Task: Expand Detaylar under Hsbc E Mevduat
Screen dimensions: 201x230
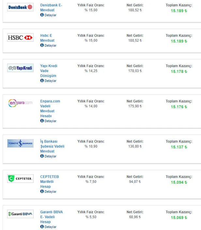Action: [x=48, y=45]
